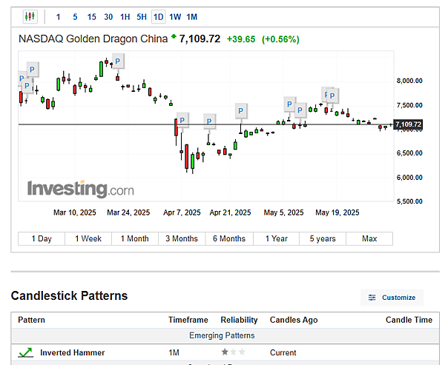Click the current price label 7,109.72 on axis

408,124
